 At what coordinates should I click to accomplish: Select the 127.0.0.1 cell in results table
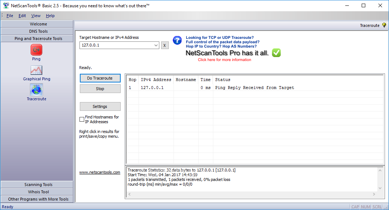(152, 88)
